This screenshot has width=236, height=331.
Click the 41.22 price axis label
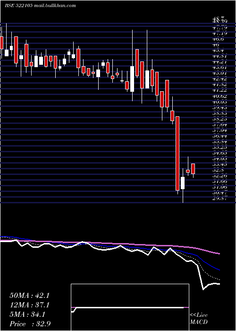point(219,90)
